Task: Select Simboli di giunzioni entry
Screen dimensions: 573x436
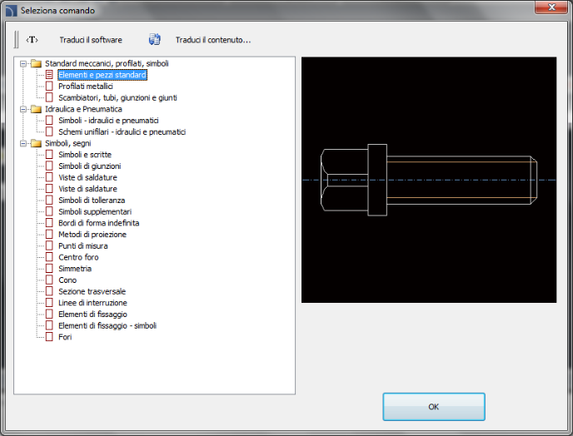Action: [90, 166]
